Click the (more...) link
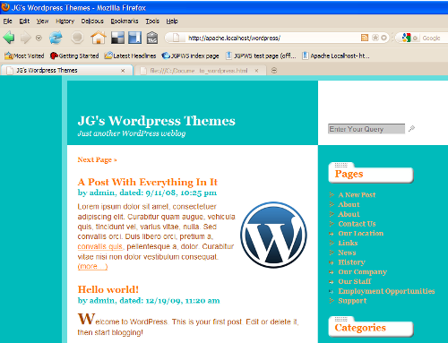Image resolution: width=448 pixels, height=343 pixels. tap(92, 267)
